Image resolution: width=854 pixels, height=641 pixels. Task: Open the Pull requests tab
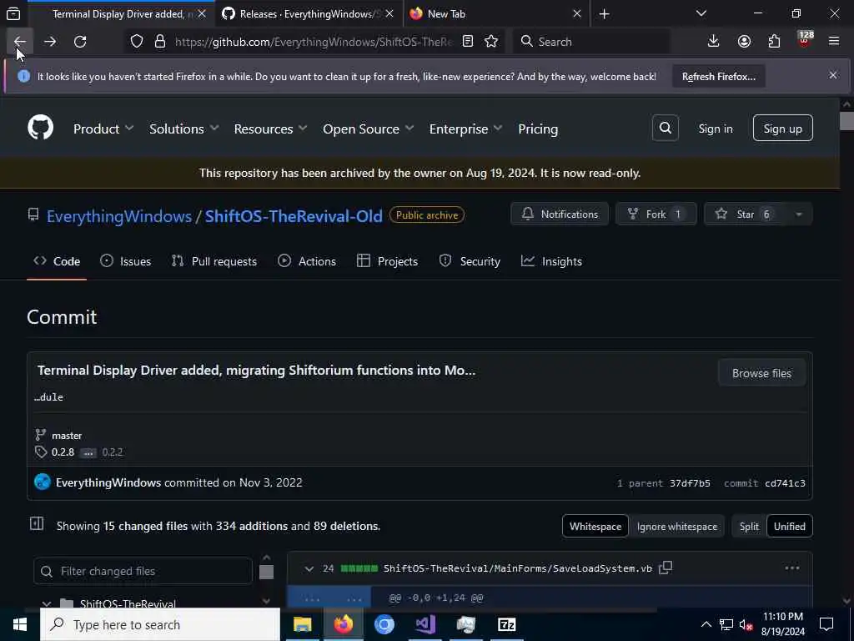tap(214, 261)
